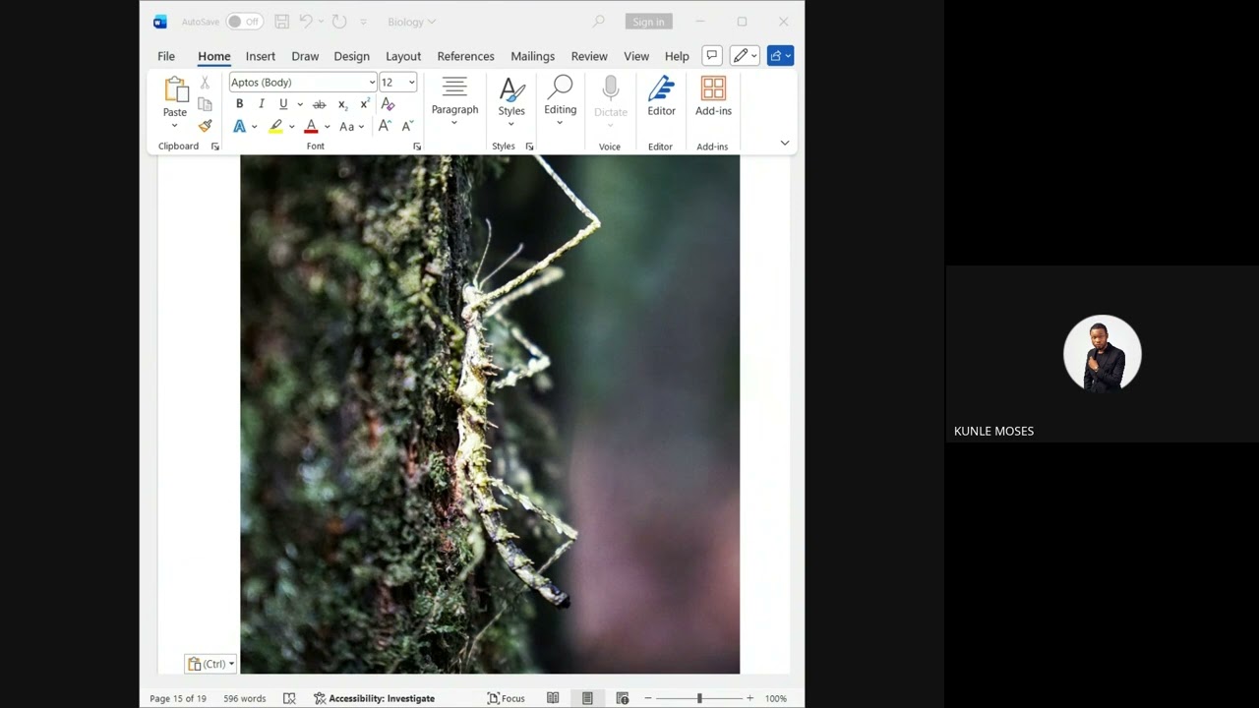
Task: Click Accessibility: Investigate
Action: 374,698
